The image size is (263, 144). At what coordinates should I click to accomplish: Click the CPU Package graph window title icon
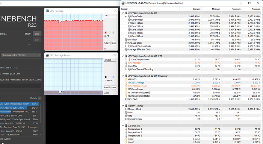coord(47,11)
